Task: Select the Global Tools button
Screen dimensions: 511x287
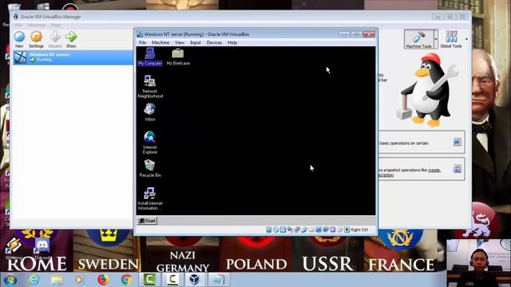Action: tap(451, 39)
